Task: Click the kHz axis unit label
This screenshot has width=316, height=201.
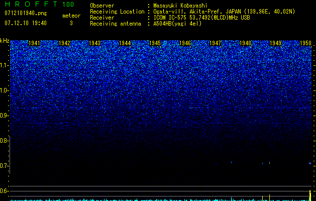Action: click(x=5, y=41)
